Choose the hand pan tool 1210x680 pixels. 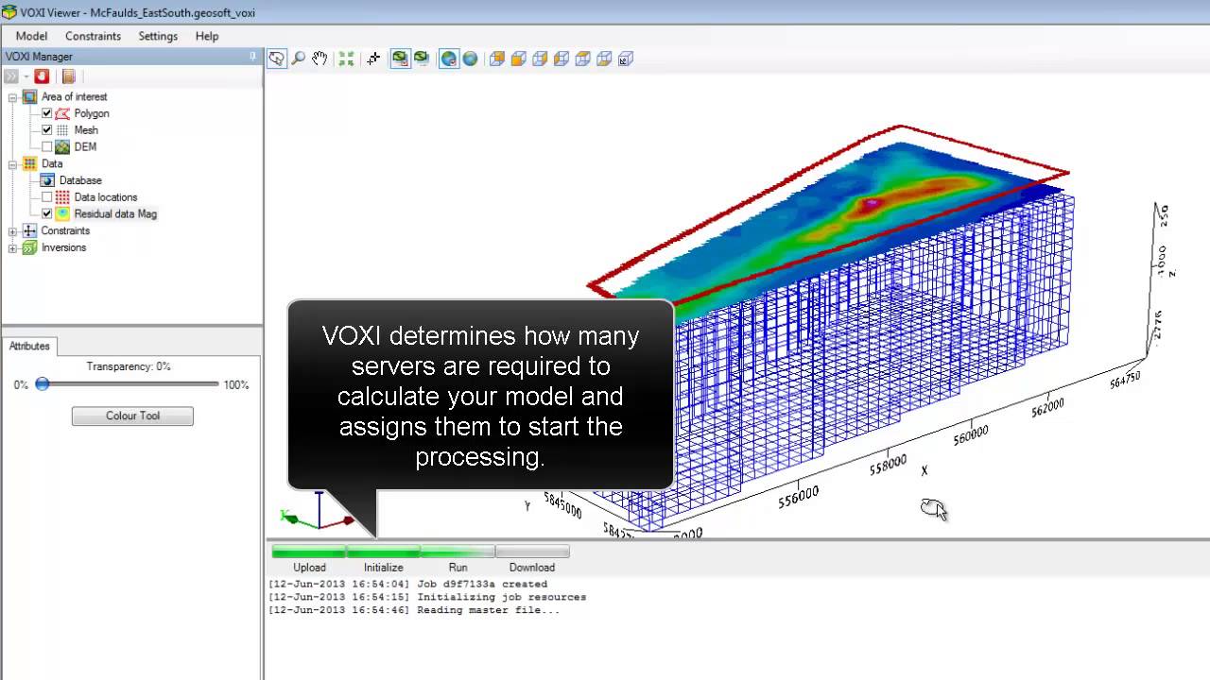coord(320,59)
